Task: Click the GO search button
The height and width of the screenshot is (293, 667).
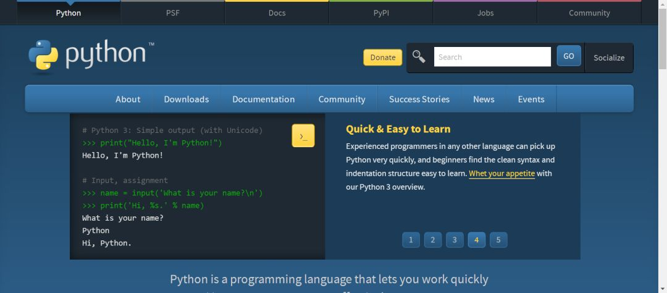Action: (x=569, y=56)
